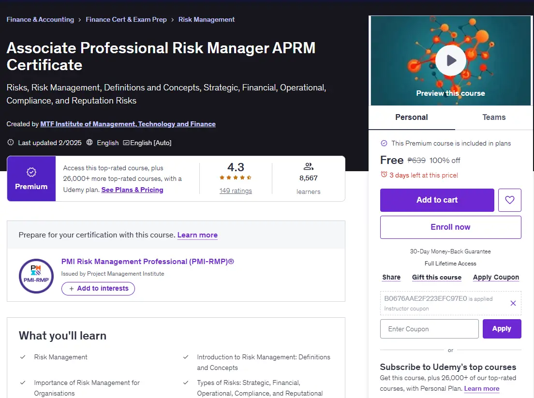Screen dimensions: 534x398
Task: Click the 4.3 rating value
Action: tap(236, 167)
